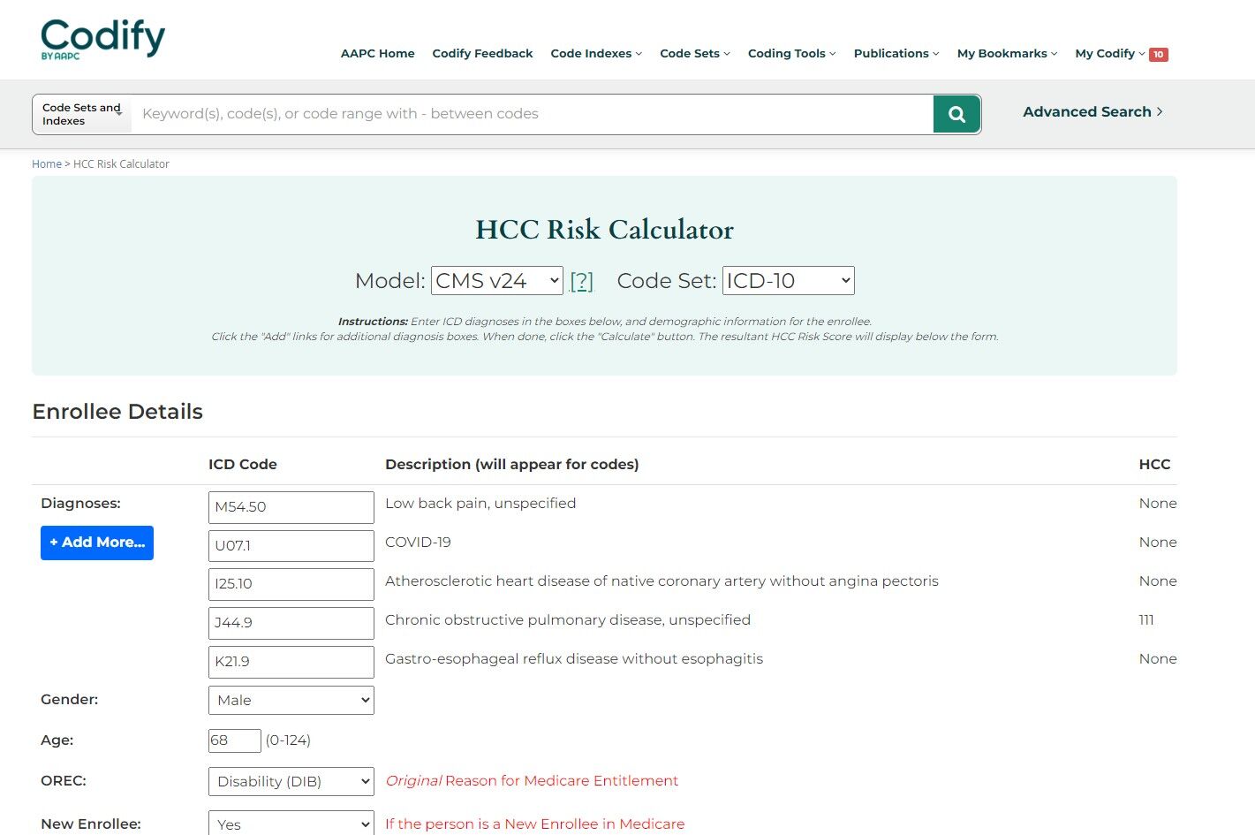Open the New Enrollee dropdown
1255x835 pixels.
pyautogui.click(x=291, y=824)
